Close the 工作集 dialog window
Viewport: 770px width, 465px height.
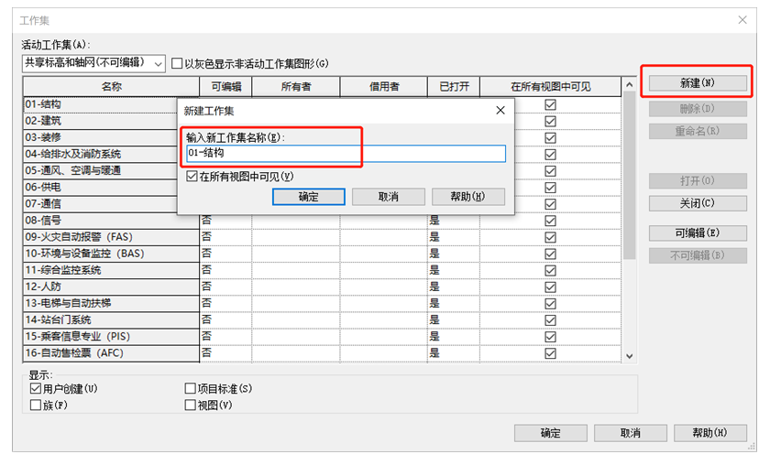click(742, 19)
